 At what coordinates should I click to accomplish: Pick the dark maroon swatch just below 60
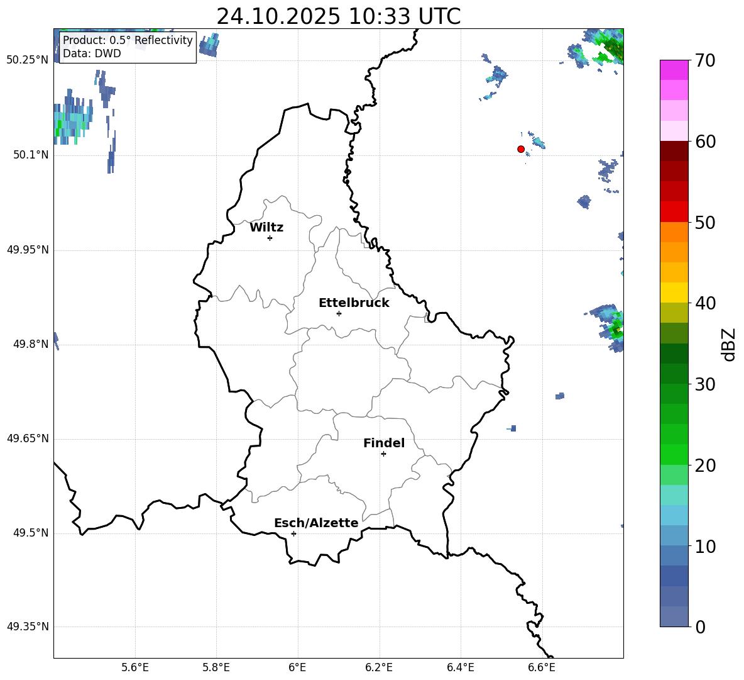pyautogui.click(x=674, y=151)
